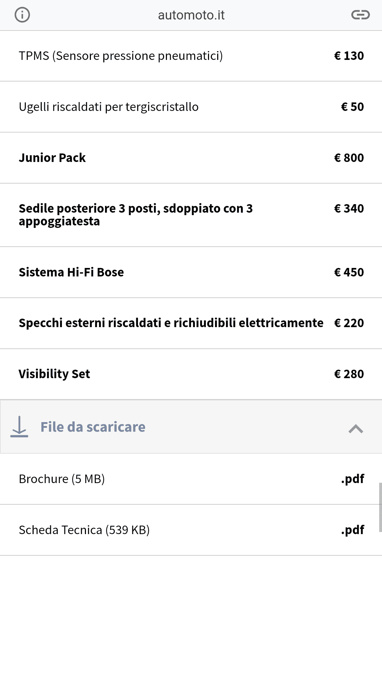Download the Brochure (5 MB) file

point(191,479)
